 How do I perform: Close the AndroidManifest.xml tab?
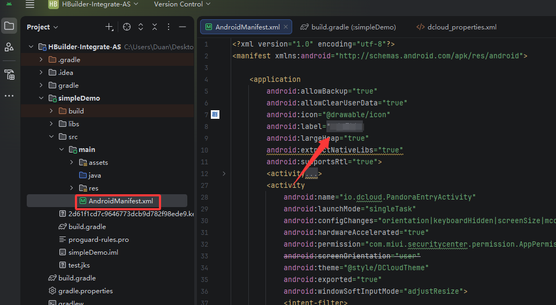[x=285, y=27]
